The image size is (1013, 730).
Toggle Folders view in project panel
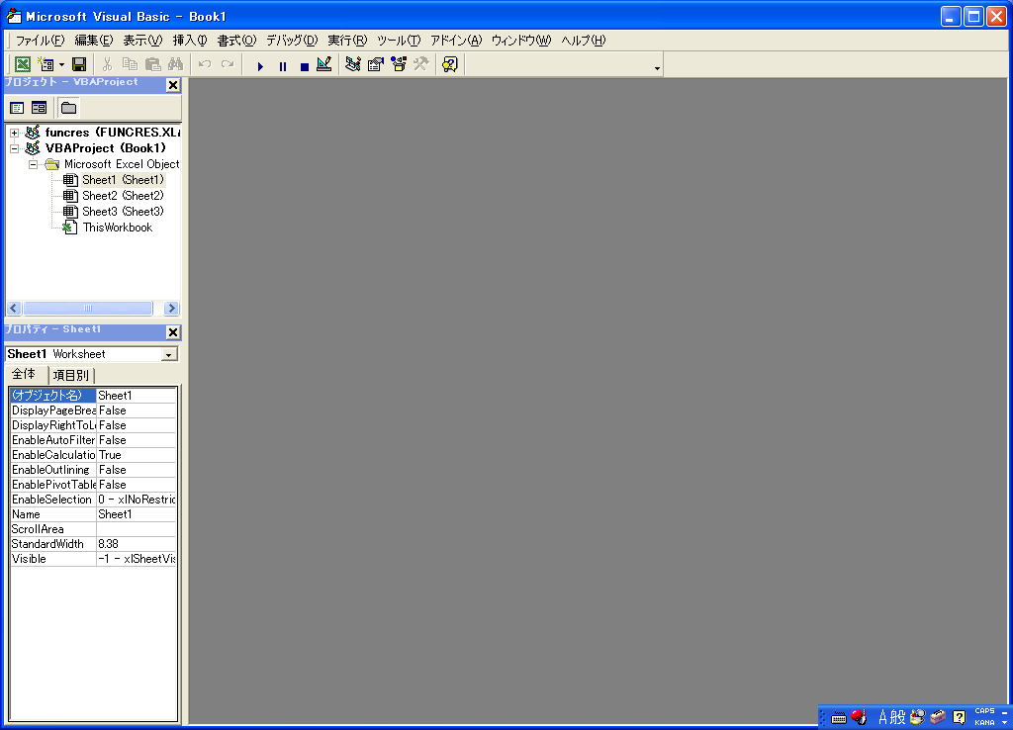pyautogui.click(x=67, y=108)
